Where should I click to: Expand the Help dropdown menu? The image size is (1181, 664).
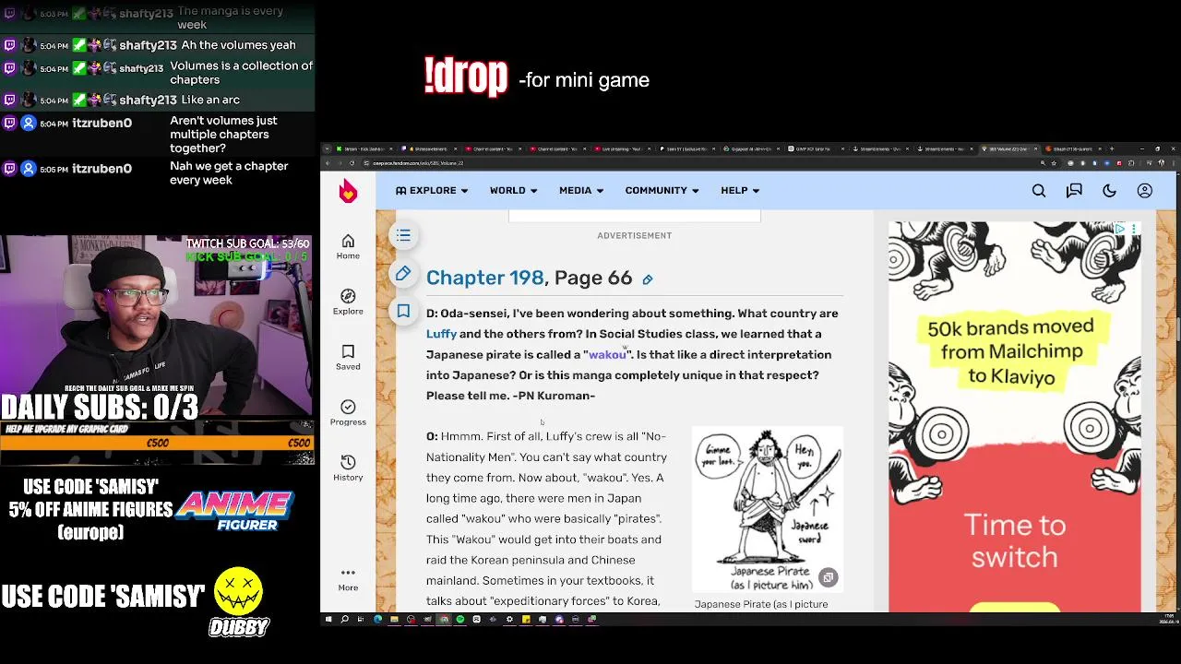740,191
